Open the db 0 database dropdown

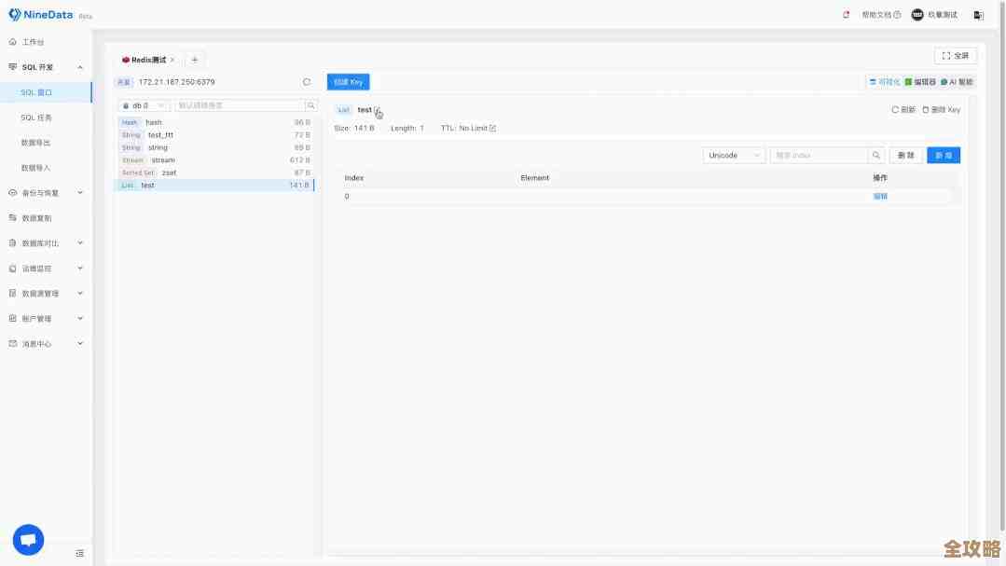pos(144,106)
